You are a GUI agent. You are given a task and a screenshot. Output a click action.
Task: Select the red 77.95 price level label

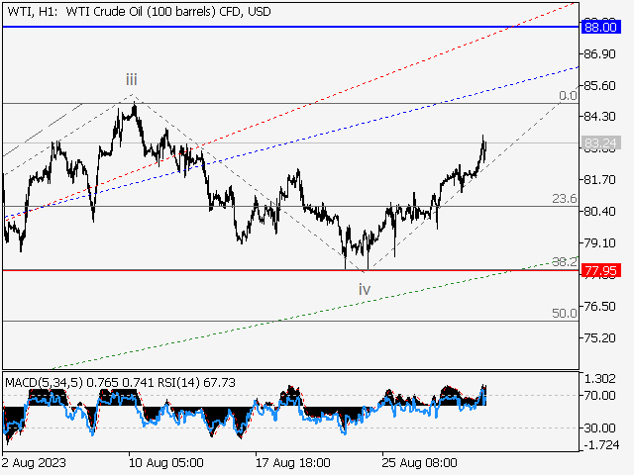[x=600, y=270]
